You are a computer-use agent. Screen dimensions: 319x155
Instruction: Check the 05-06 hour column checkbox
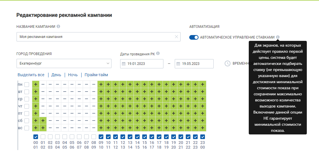click(72, 137)
